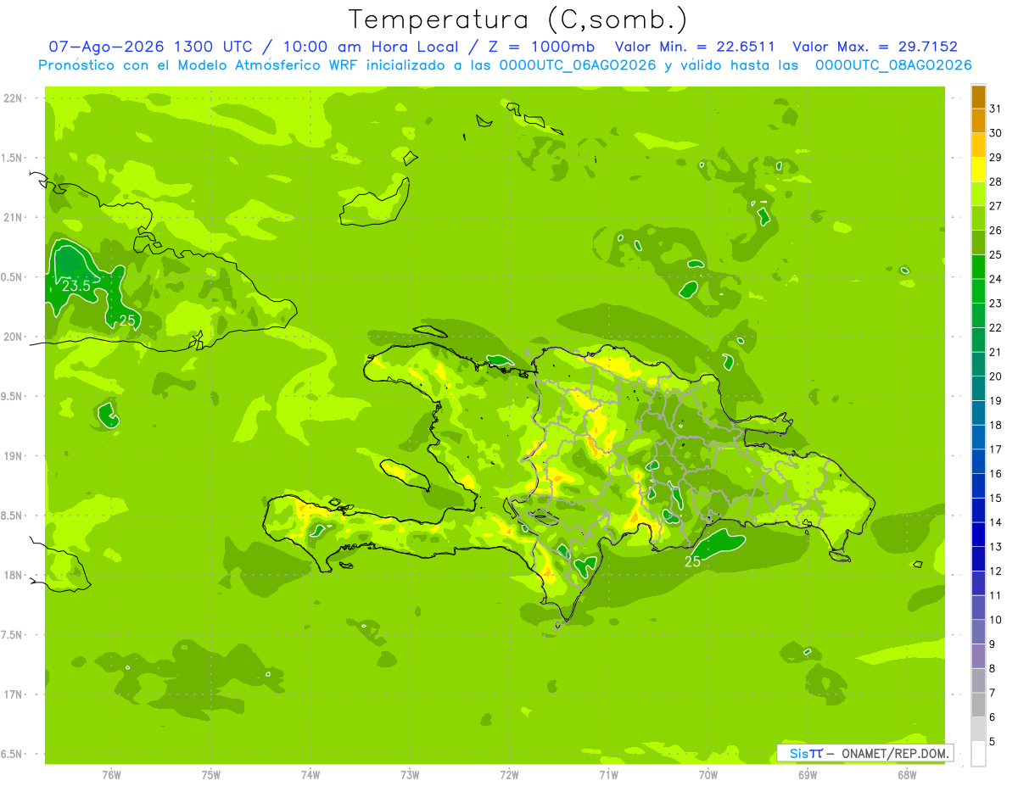Click the '20N' latitude label

coord(13,337)
